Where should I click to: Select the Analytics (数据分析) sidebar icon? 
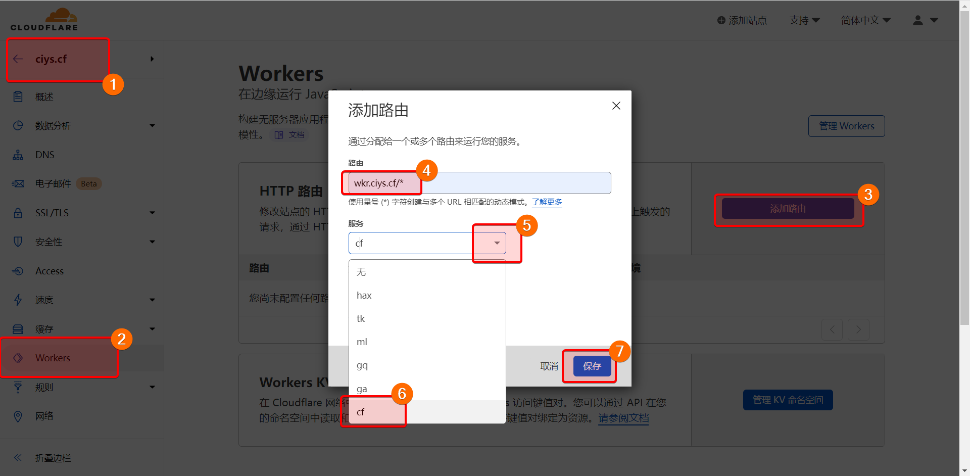tap(18, 125)
